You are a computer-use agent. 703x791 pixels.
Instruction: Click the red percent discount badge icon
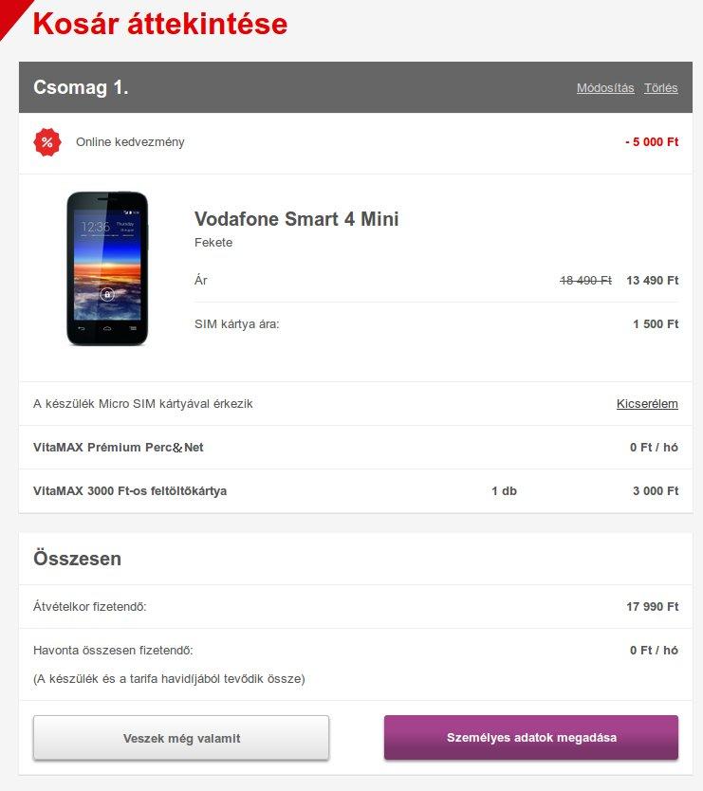click(47, 142)
